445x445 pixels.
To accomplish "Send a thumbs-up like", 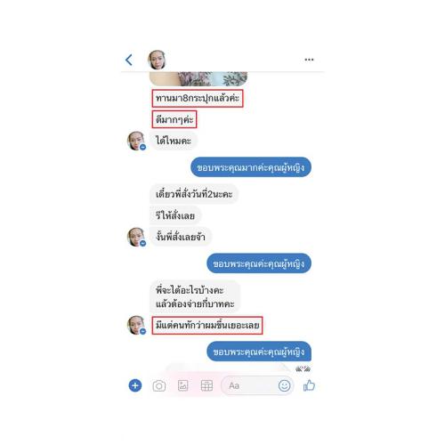I will (309, 385).
